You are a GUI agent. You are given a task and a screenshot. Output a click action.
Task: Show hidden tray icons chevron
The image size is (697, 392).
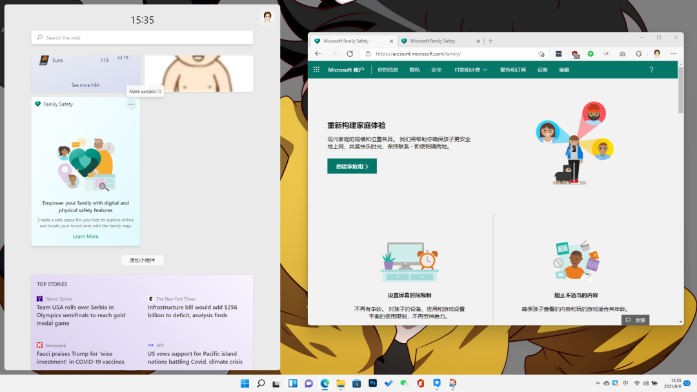(598, 383)
